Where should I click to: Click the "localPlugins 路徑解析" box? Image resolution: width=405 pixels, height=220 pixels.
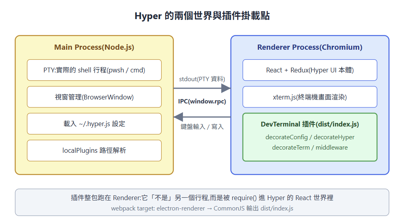click(94, 150)
